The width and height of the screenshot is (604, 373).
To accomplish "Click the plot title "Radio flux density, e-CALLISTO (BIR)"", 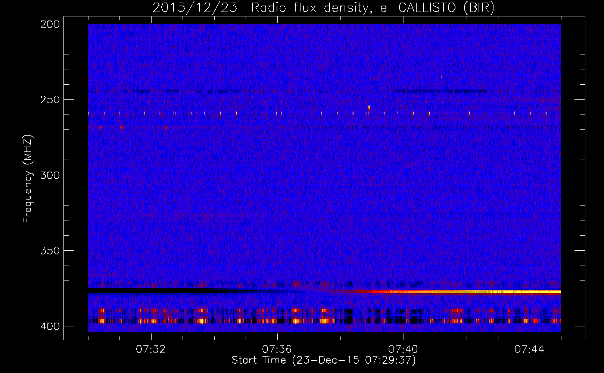I will tap(373, 8).
